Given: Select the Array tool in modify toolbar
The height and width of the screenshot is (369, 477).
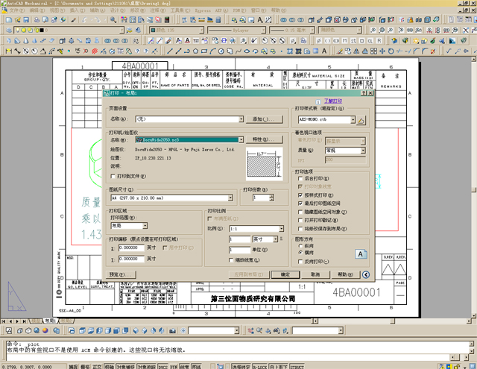Looking at the screenshot, I should click(x=374, y=51).
